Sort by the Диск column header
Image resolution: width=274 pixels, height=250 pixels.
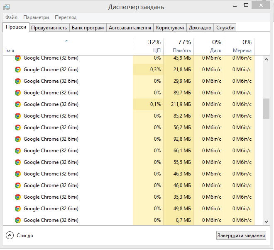(x=209, y=46)
